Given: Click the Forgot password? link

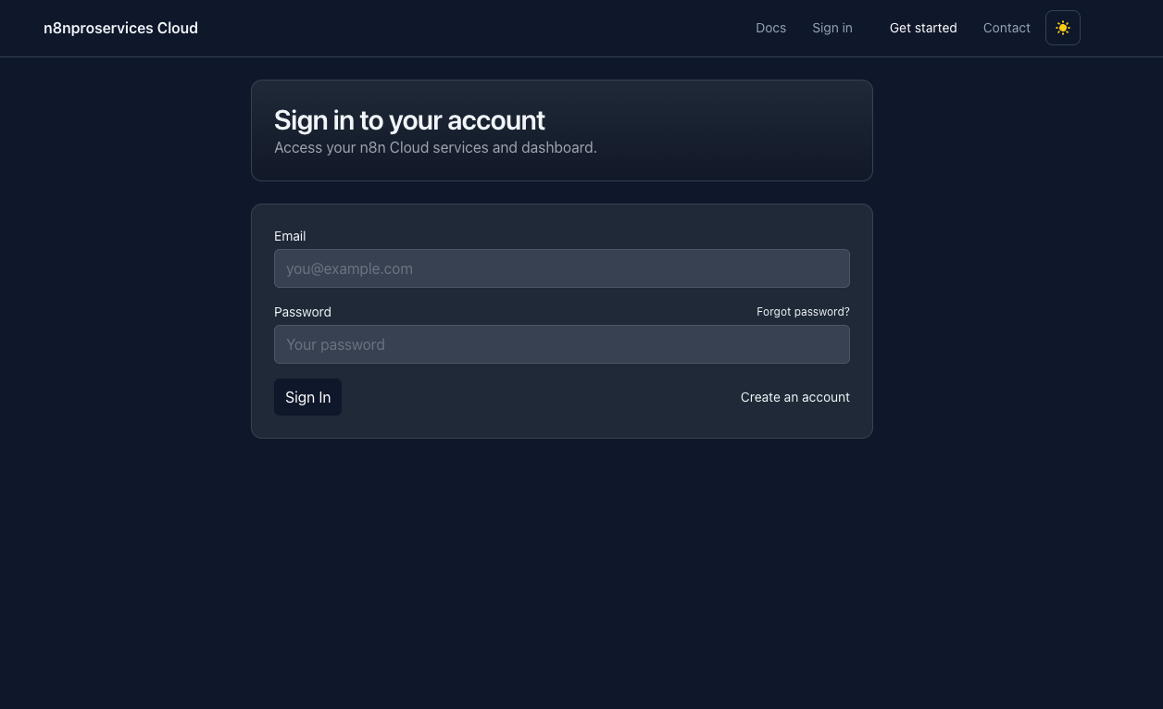Looking at the screenshot, I should pos(803,312).
